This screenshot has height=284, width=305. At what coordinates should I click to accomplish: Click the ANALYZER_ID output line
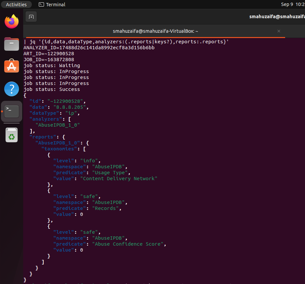pos(89,48)
